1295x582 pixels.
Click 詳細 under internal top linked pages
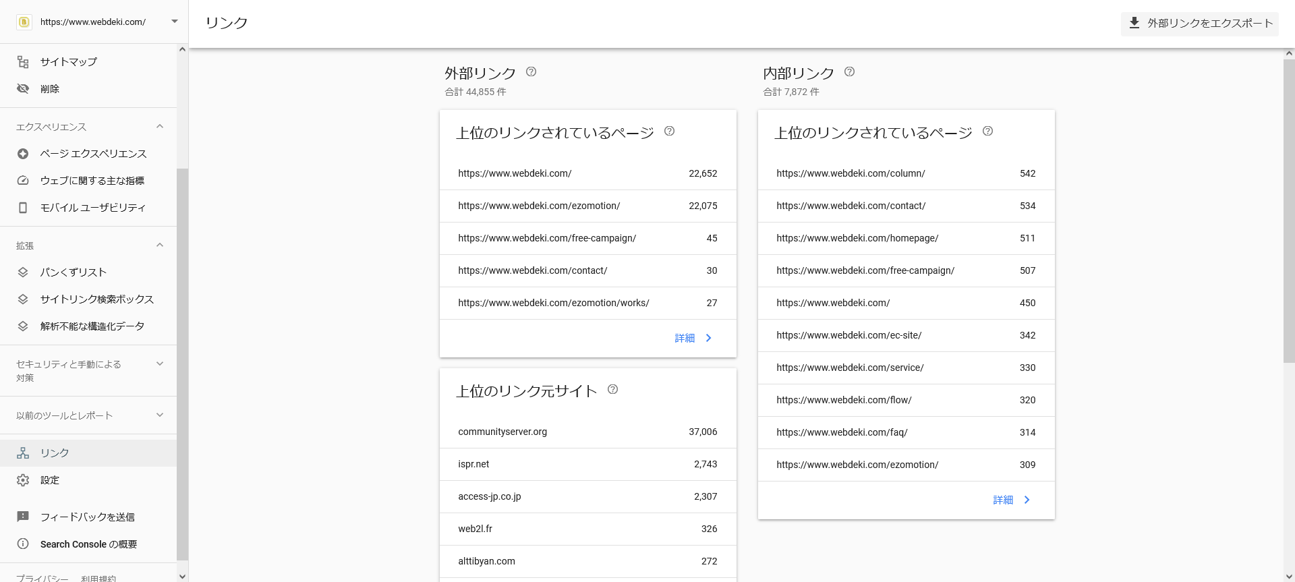(x=1012, y=500)
